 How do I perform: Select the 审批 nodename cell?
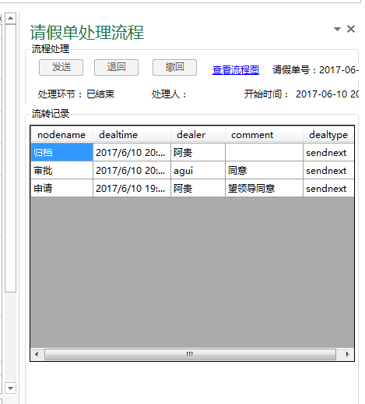click(x=61, y=170)
